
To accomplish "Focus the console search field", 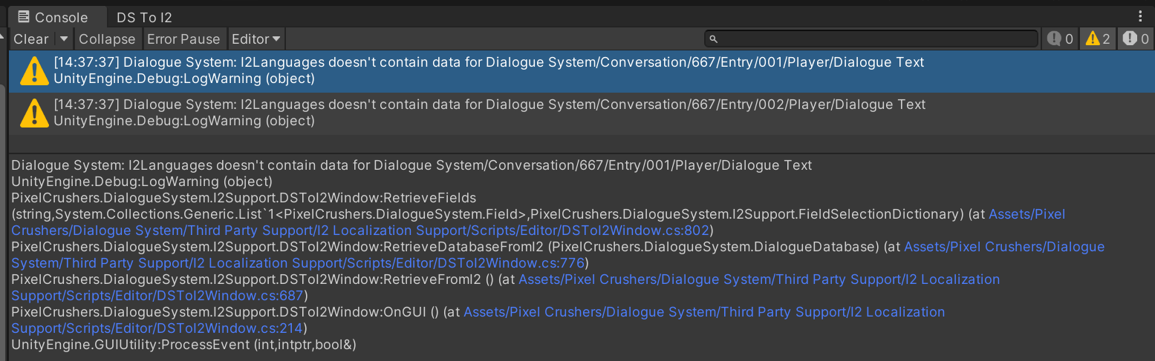I will [x=871, y=39].
